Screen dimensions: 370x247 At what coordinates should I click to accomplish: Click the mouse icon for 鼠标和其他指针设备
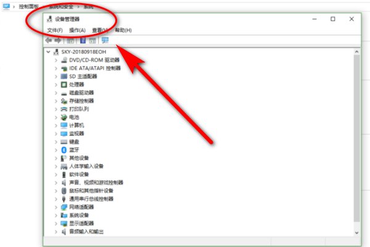(64, 191)
